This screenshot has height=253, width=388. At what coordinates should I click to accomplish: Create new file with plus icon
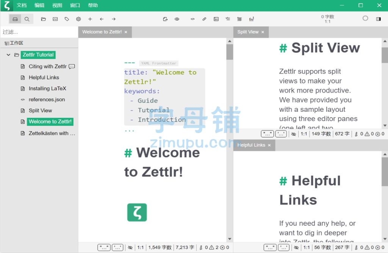coord(90,19)
